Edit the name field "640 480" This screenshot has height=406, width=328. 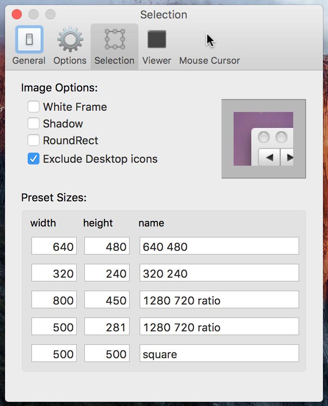point(219,246)
